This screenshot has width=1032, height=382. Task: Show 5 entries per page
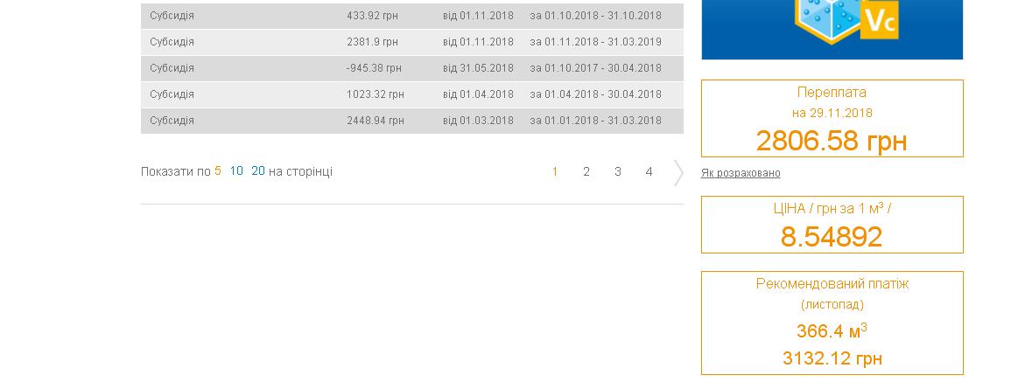[218, 171]
